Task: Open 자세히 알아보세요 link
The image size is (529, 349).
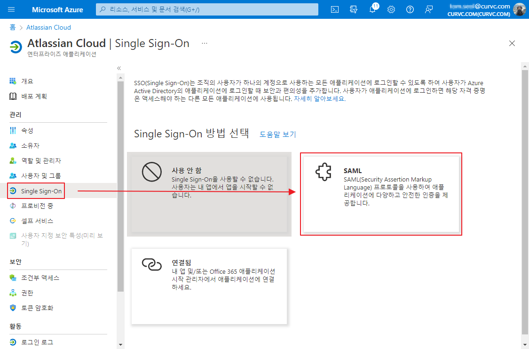Action: [x=320, y=99]
